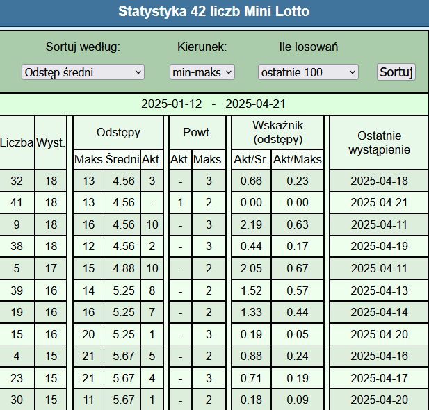Click the 'Odstępy' group header
Viewport: 429px width, 410px height.
pos(118,133)
